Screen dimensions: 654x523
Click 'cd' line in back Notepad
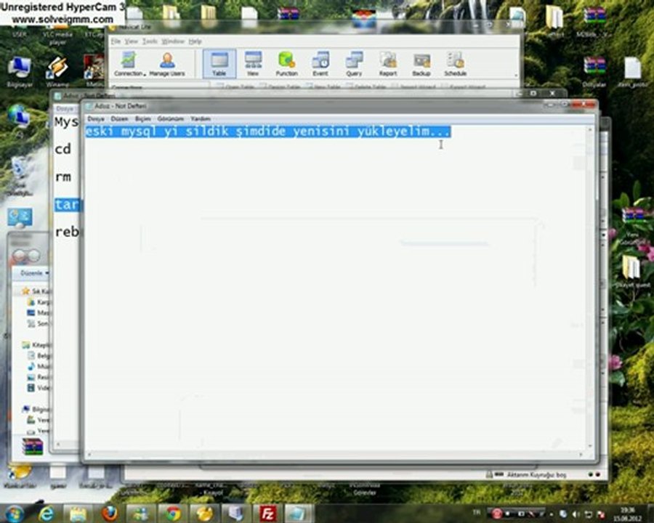coord(63,149)
